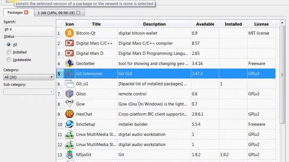
Task: Click the icon in row 11 Linux MultiMedia
Action: click(x=69, y=134)
